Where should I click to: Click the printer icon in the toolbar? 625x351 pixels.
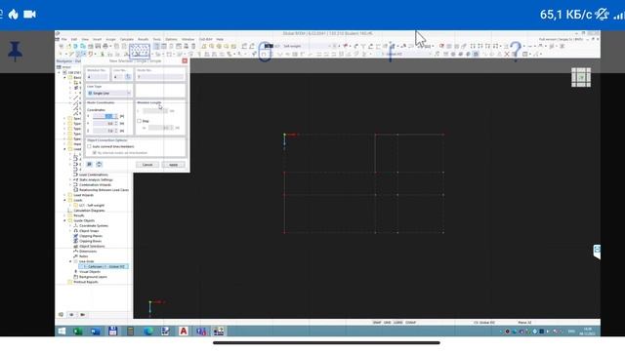105,46
